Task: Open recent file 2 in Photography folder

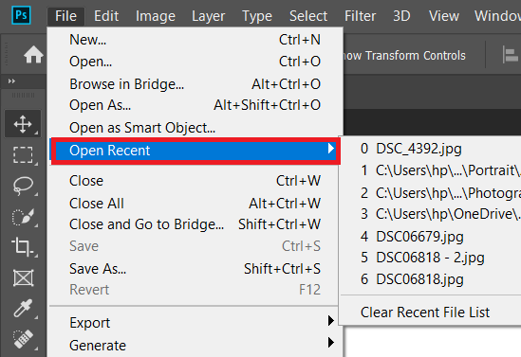Action: (431, 192)
